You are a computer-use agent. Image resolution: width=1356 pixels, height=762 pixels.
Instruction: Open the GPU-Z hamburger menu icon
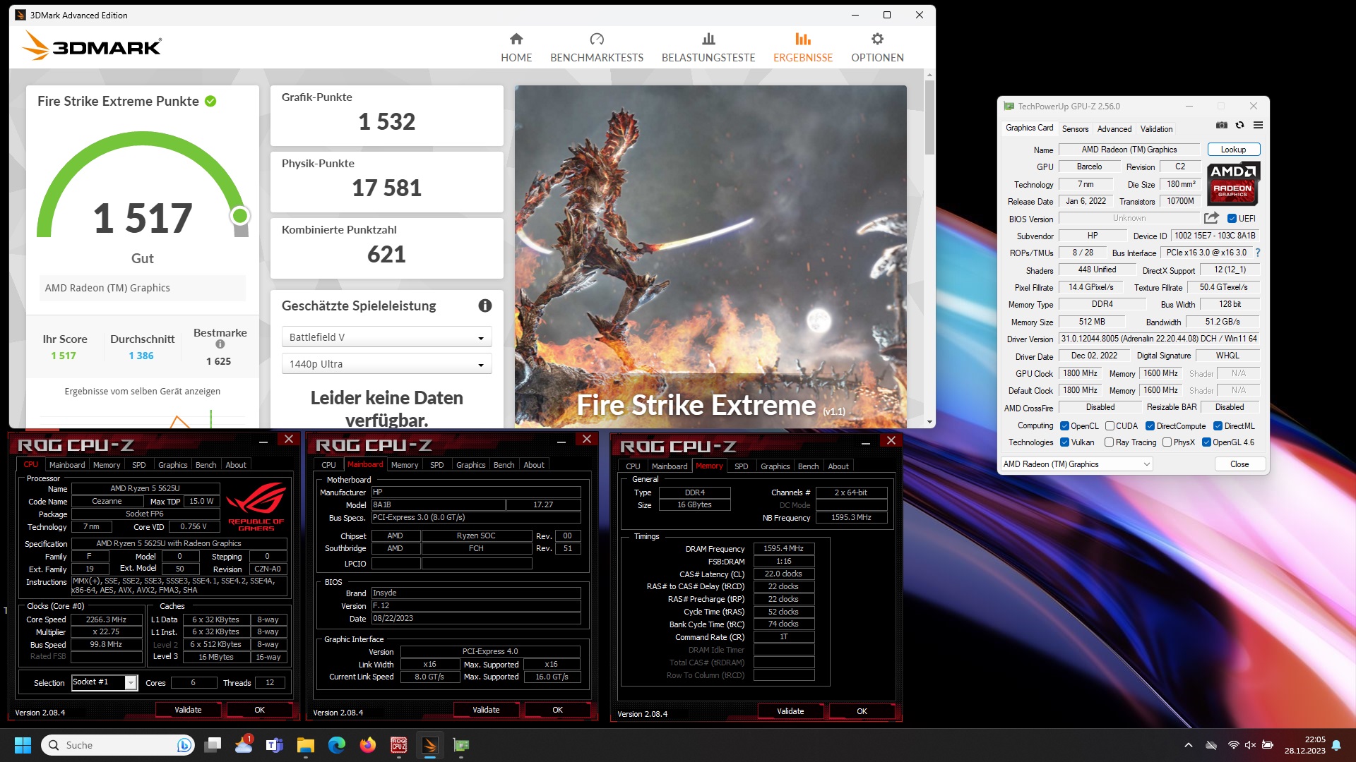coord(1258,125)
